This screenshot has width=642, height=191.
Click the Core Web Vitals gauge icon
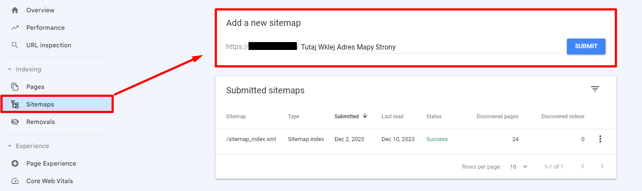(15, 181)
